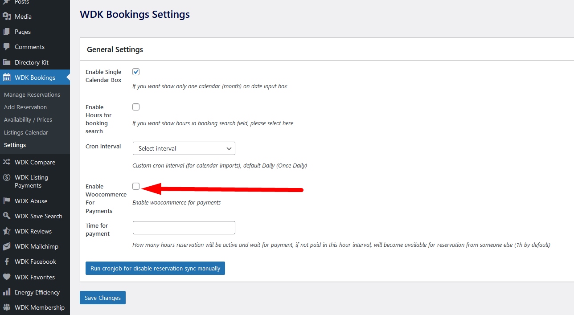The image size is (574, 315).
Task: Click the Pages document icon
Action: pyautogui.click(x=7, y=32)
